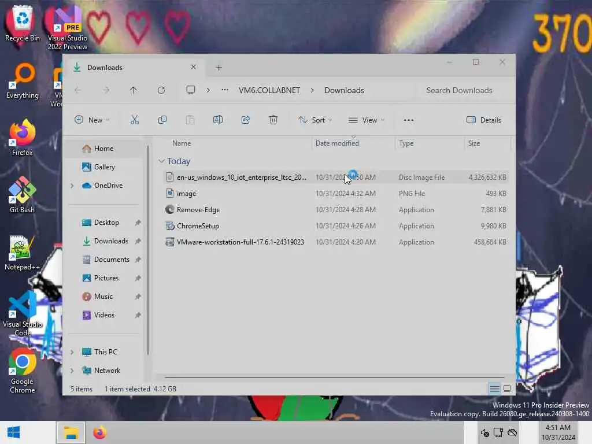Viewport: 592px width, 444px height.
Task: Select the ChromeSetup file
Action: [335, 226]
